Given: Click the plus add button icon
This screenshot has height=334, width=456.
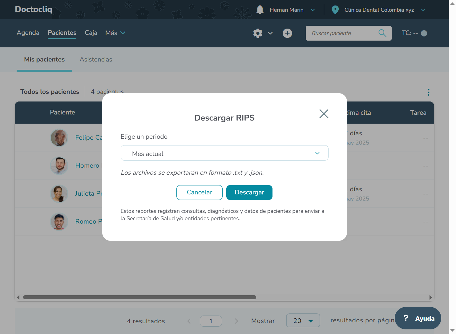Looking at the screenshot, I should (287, 33).
